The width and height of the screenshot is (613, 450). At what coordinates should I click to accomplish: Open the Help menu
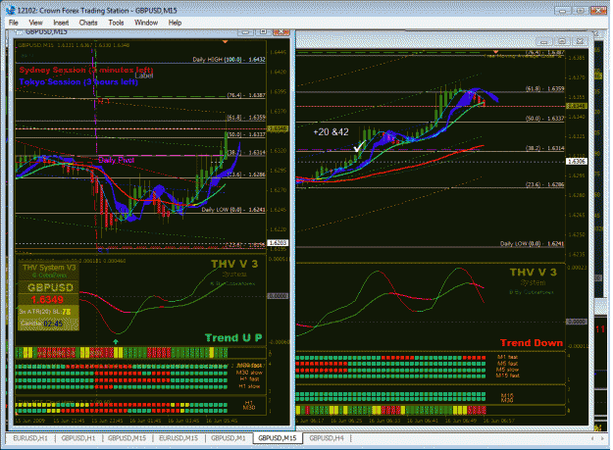coord(175,23)
